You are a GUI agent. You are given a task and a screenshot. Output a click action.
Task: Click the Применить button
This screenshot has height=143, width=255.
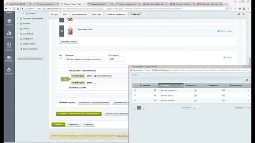[74, 124]
